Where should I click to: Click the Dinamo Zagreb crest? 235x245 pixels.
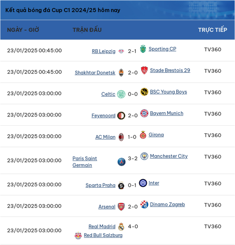point(144,204)
